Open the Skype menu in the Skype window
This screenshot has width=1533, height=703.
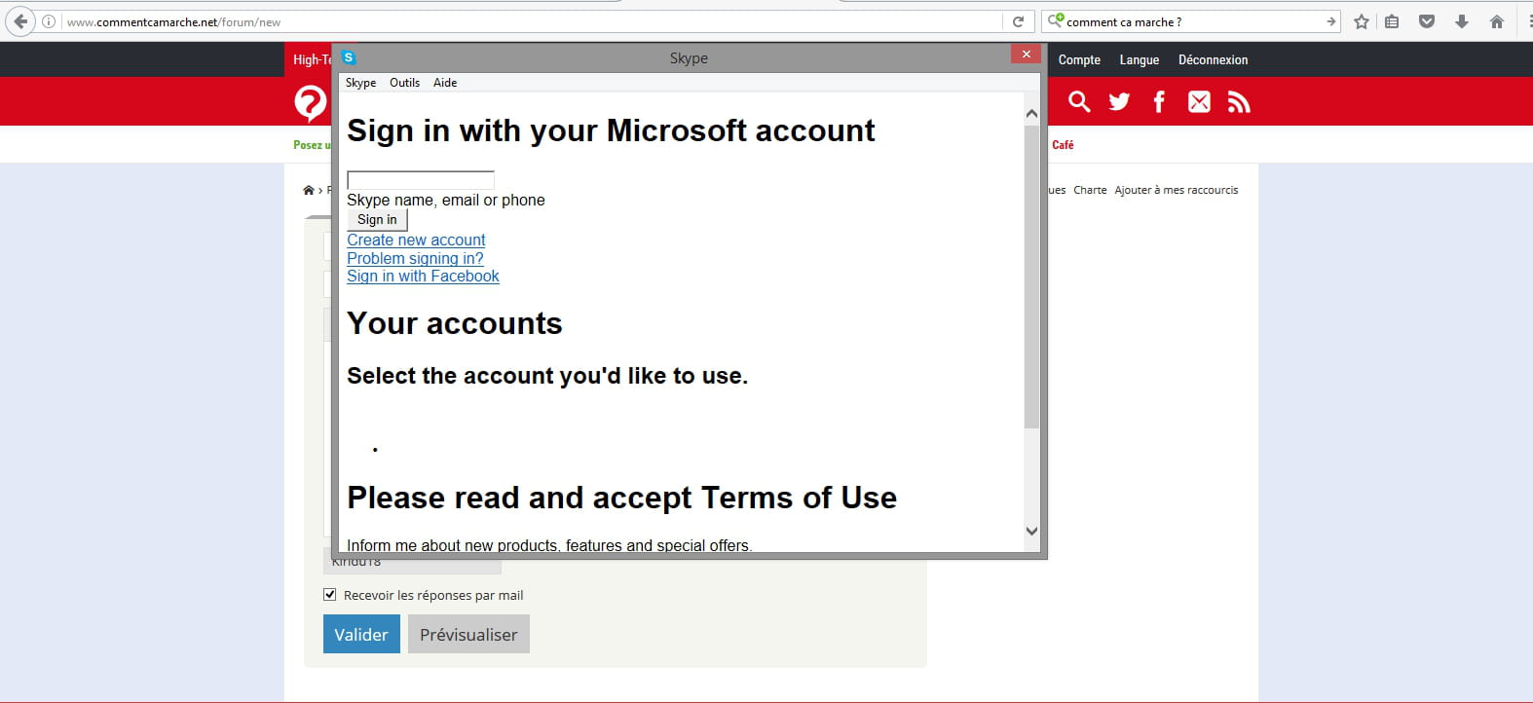pos(360,83)
